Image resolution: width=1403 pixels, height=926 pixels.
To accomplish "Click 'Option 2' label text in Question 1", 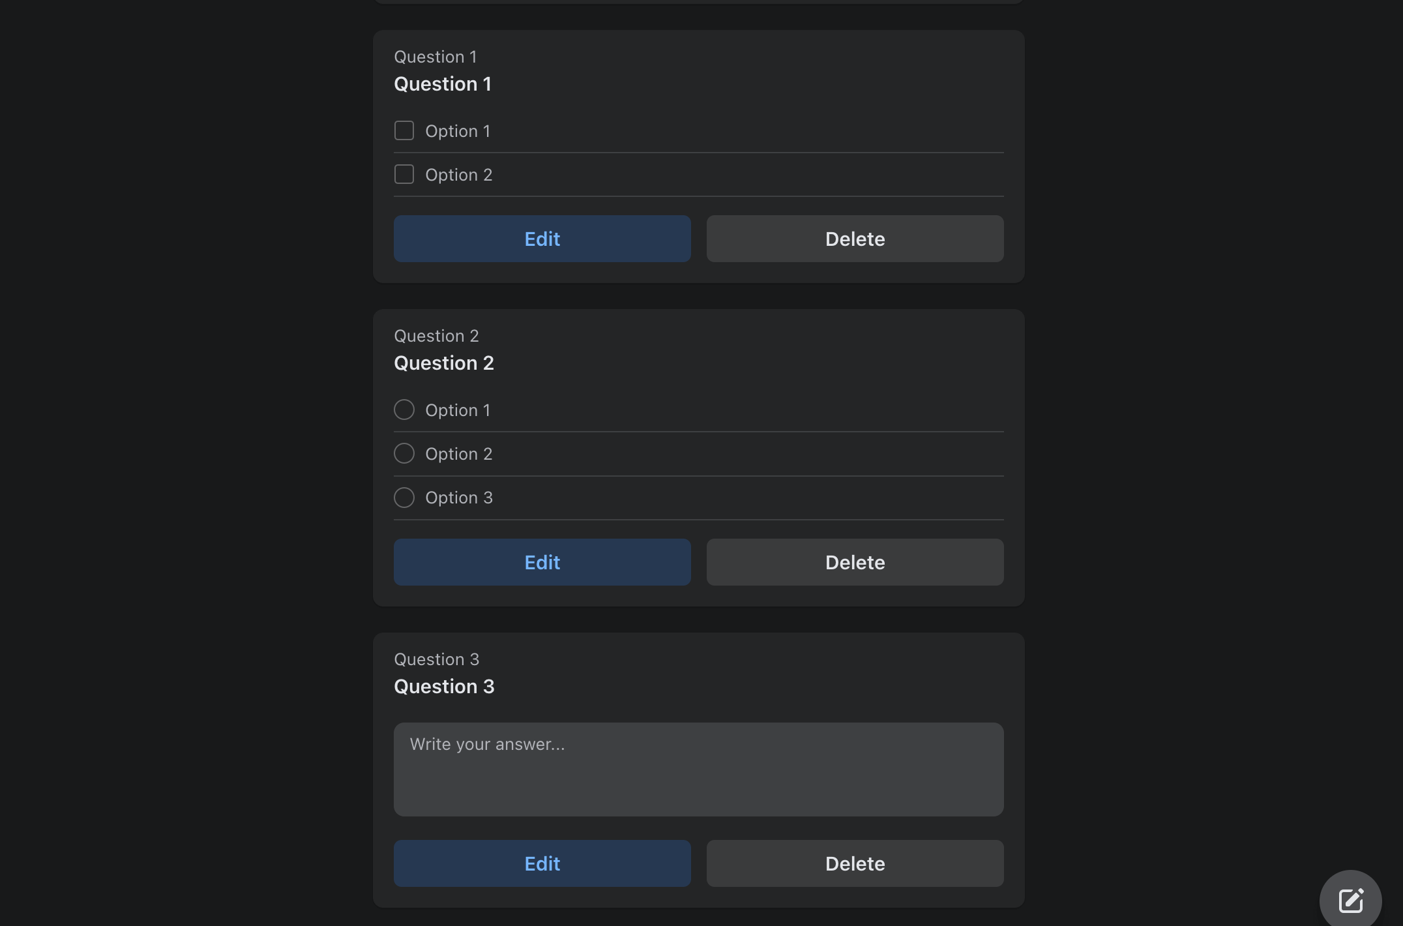I will 458,175.
